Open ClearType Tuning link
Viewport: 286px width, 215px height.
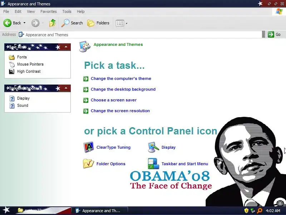[x=113, y=147]
